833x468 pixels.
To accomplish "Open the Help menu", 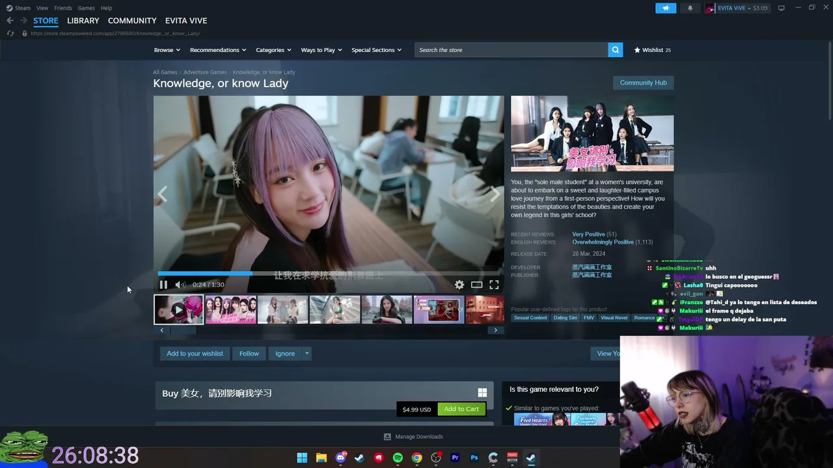I will pos(107,8).
